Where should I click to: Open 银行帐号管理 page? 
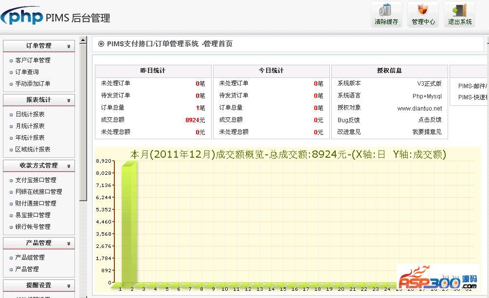[x=33, y=227]
